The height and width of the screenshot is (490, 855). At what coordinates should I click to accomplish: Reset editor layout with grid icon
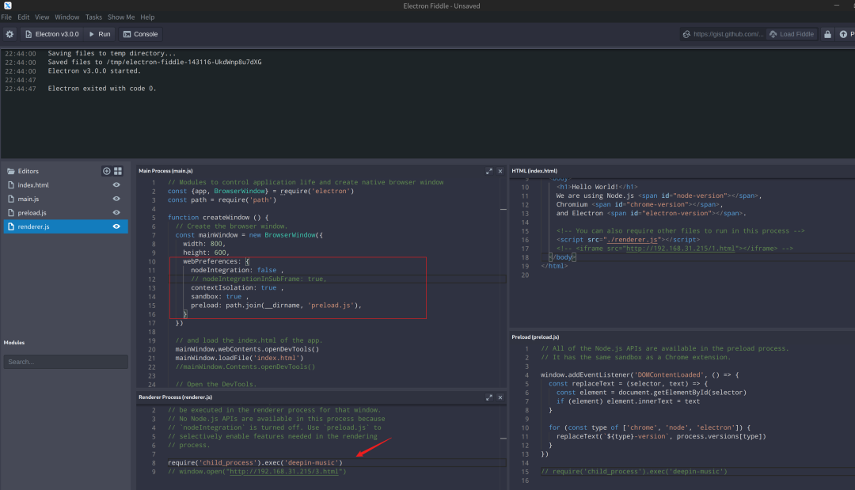(x=118, y=171)
